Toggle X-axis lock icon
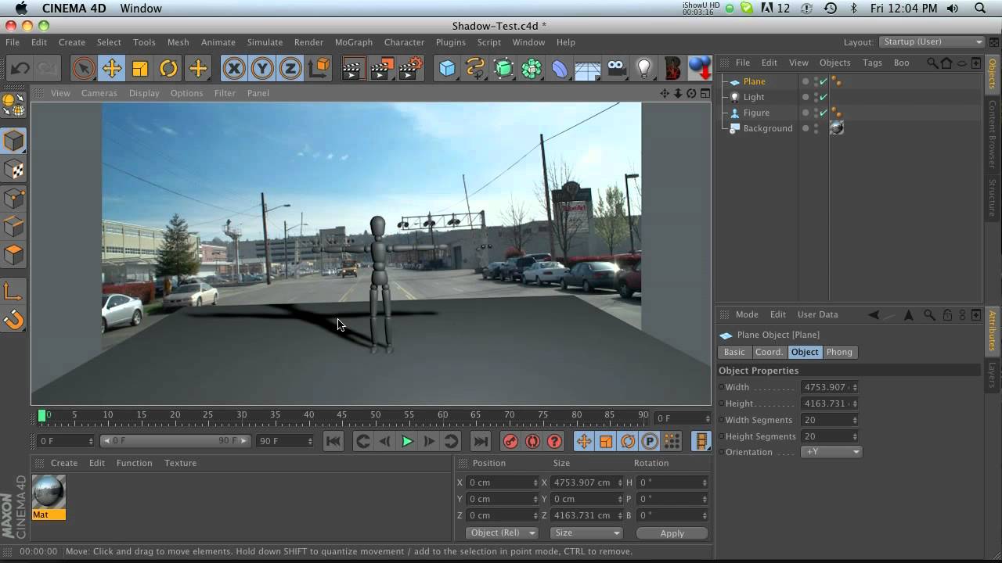The height and width of the screenshot is (563, 1002). (233, 69)
